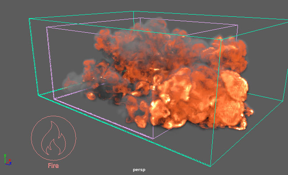
Task: Select the purple container's nearest bottom corner
Action: [x=153, y=139]
